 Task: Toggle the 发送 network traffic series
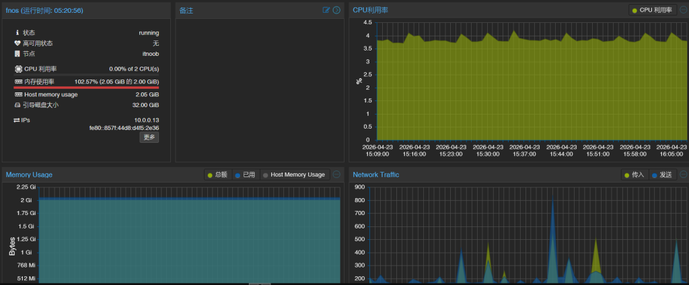662,175
